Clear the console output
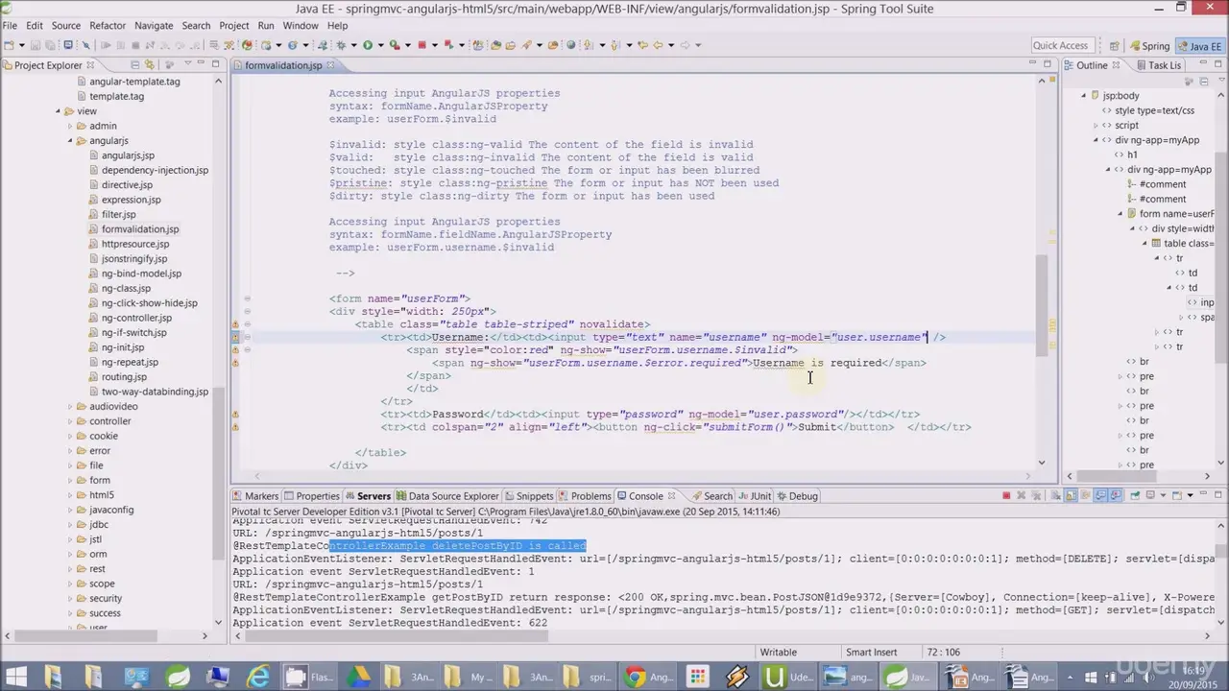This screenshot has height=691, width=1229. (1055, 495)
